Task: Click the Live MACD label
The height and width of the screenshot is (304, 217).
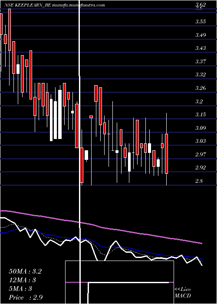Action: [183, 293]
